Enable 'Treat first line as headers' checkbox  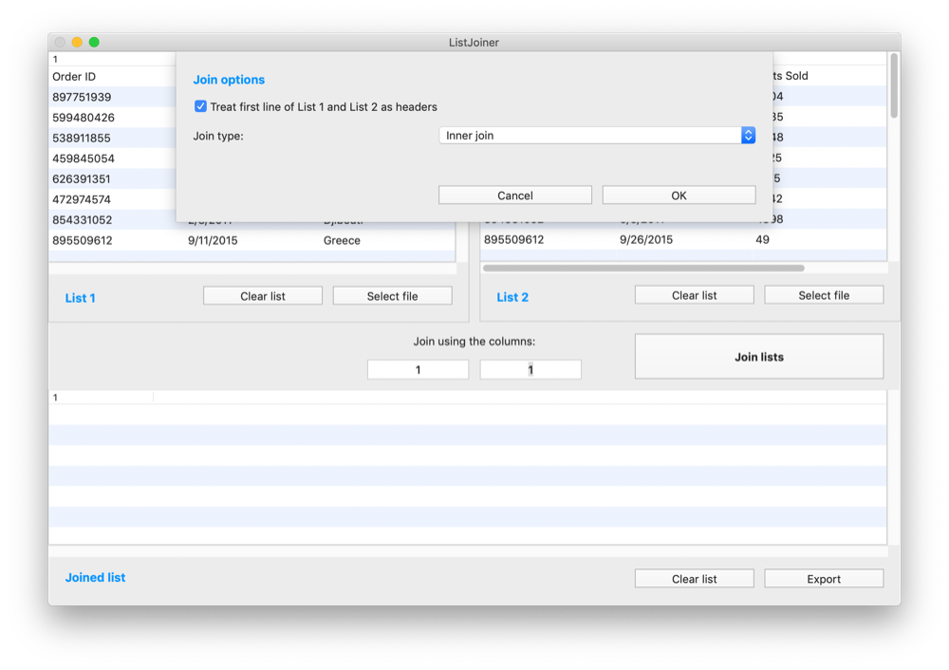[200, 106]
